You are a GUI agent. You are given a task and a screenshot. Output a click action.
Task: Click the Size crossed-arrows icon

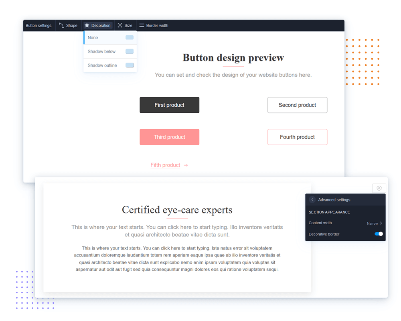tap(120, 25)
